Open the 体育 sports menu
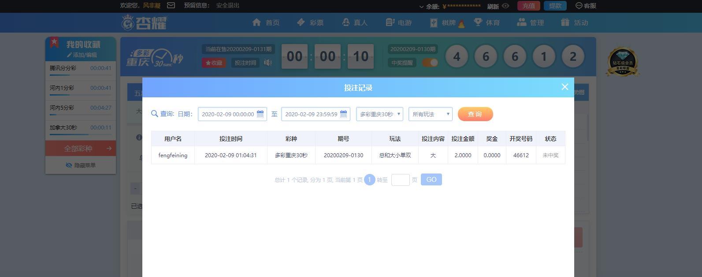This screenshot has width=702, height=277. click(487, 22)
